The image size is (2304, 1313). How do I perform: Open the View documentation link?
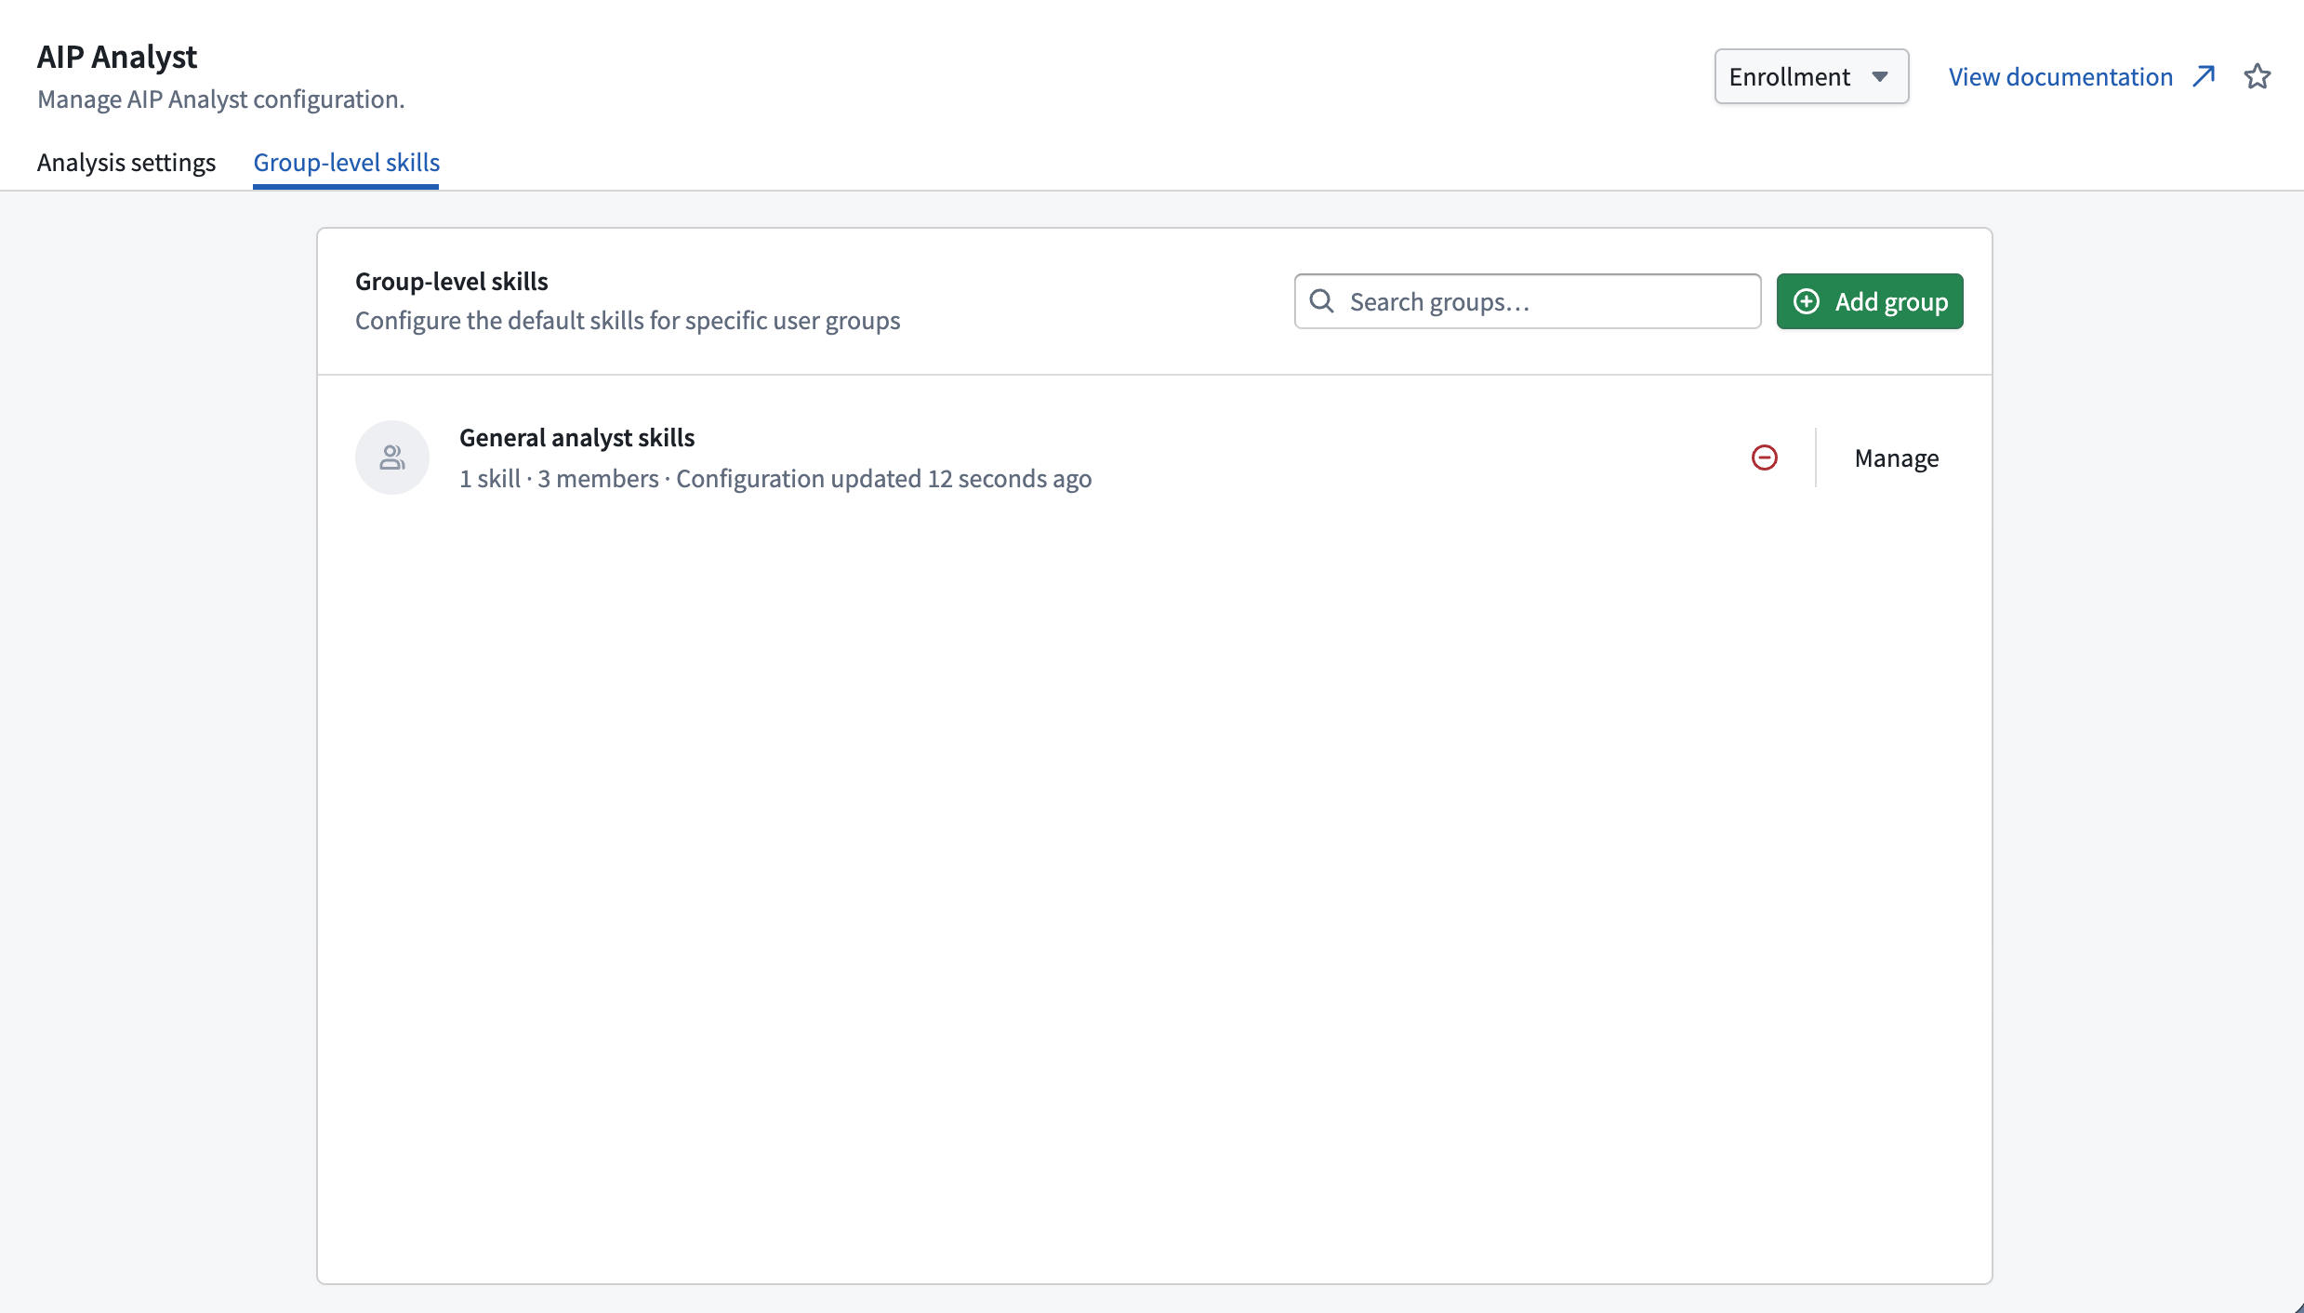coord(2082,76)
